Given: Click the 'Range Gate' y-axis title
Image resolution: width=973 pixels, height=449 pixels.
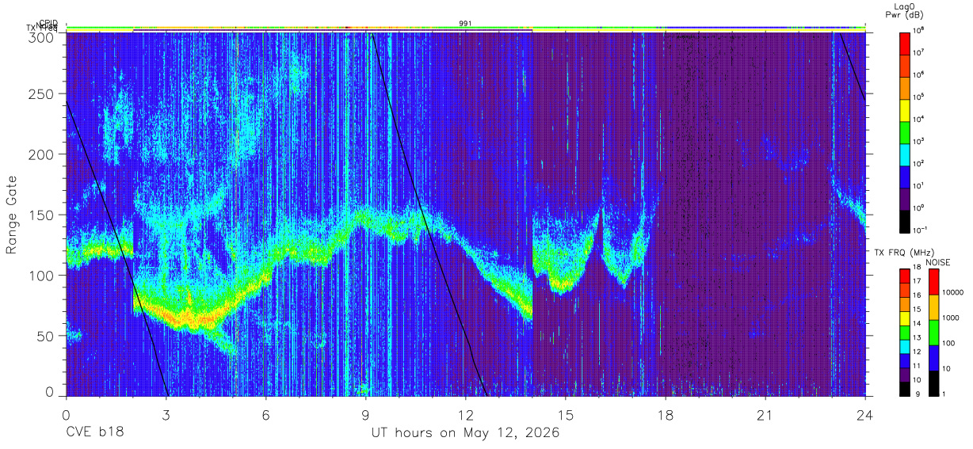Looking at the screenshot, I should 12,214.
